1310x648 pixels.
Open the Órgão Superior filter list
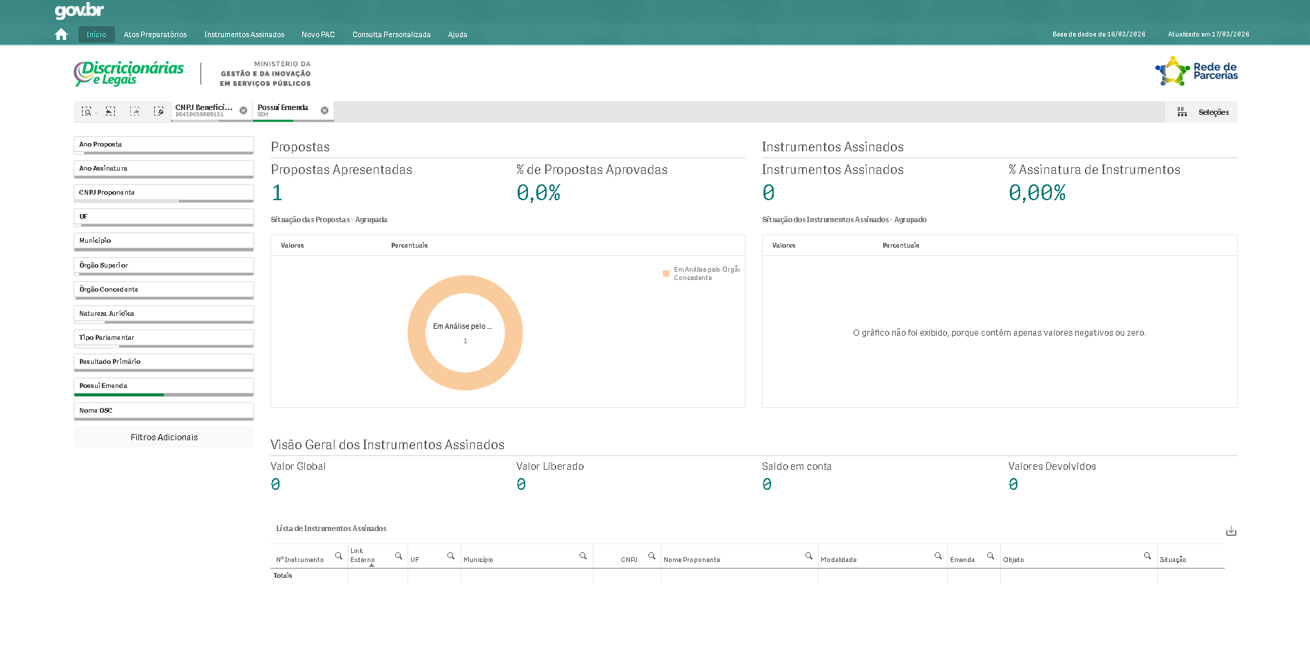click(163, 266)
